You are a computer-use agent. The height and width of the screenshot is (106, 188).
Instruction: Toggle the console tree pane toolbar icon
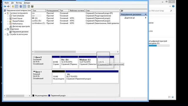16,6
